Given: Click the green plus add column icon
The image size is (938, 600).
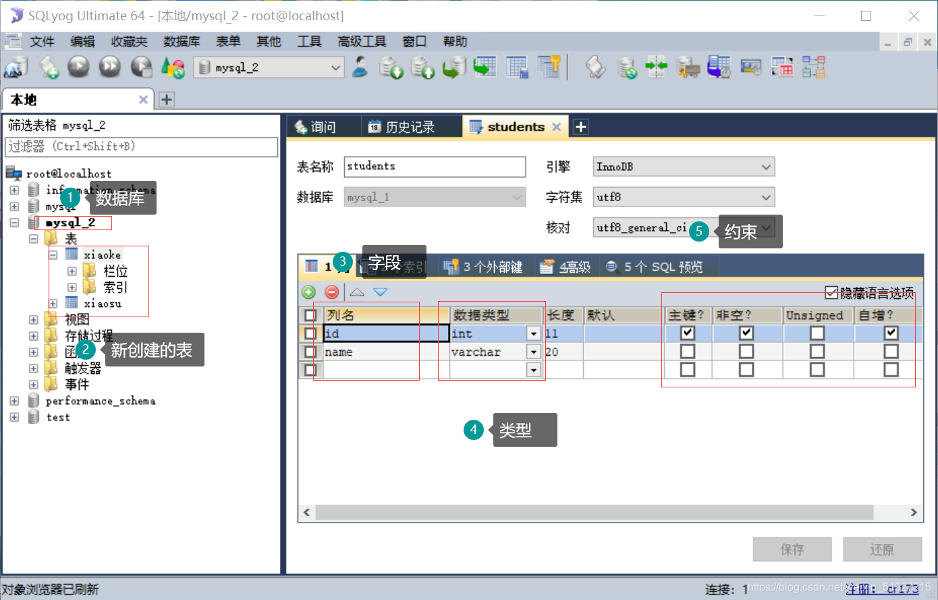Looking at the screenshot, I should click(x=308, y=292).
